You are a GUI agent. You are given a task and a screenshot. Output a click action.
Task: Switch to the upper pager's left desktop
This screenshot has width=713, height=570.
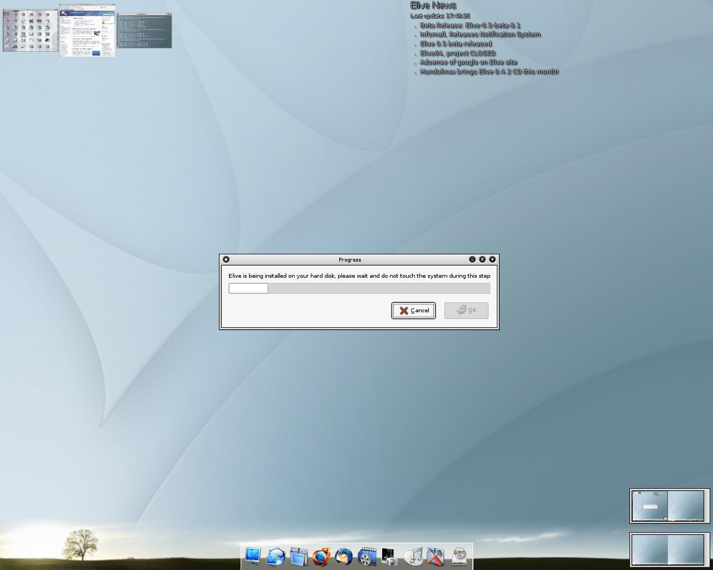coord(649,506)
